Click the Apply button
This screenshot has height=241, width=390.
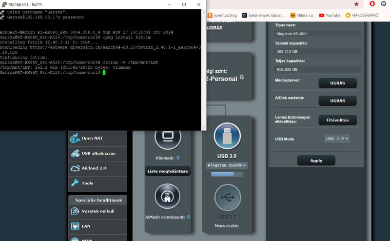click(316, 161)
